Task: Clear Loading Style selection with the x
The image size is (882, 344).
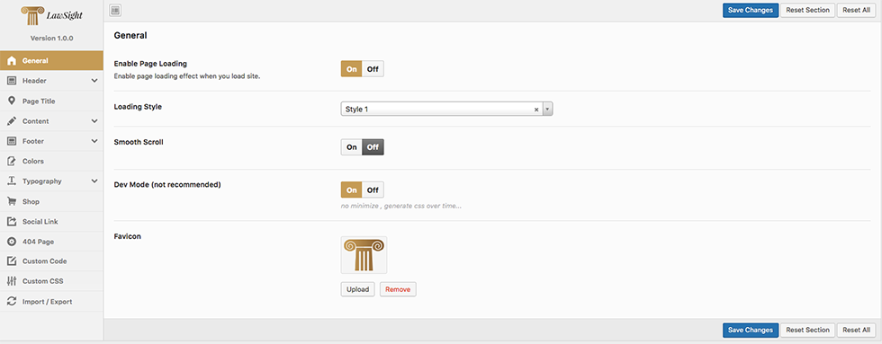Action: click(536, 110)
